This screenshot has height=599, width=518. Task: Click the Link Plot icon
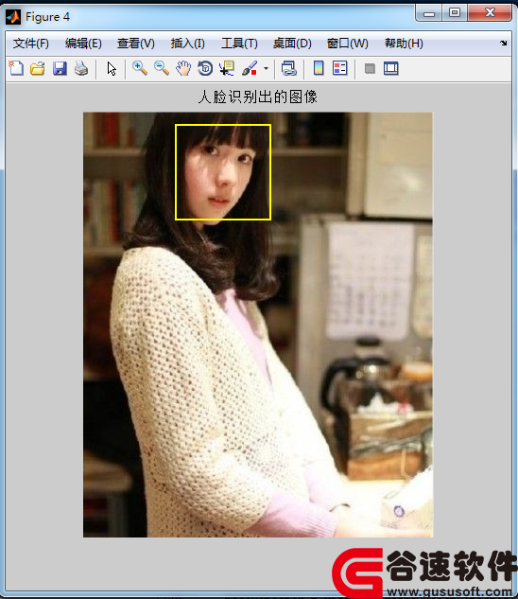click(x=289, y=69)
